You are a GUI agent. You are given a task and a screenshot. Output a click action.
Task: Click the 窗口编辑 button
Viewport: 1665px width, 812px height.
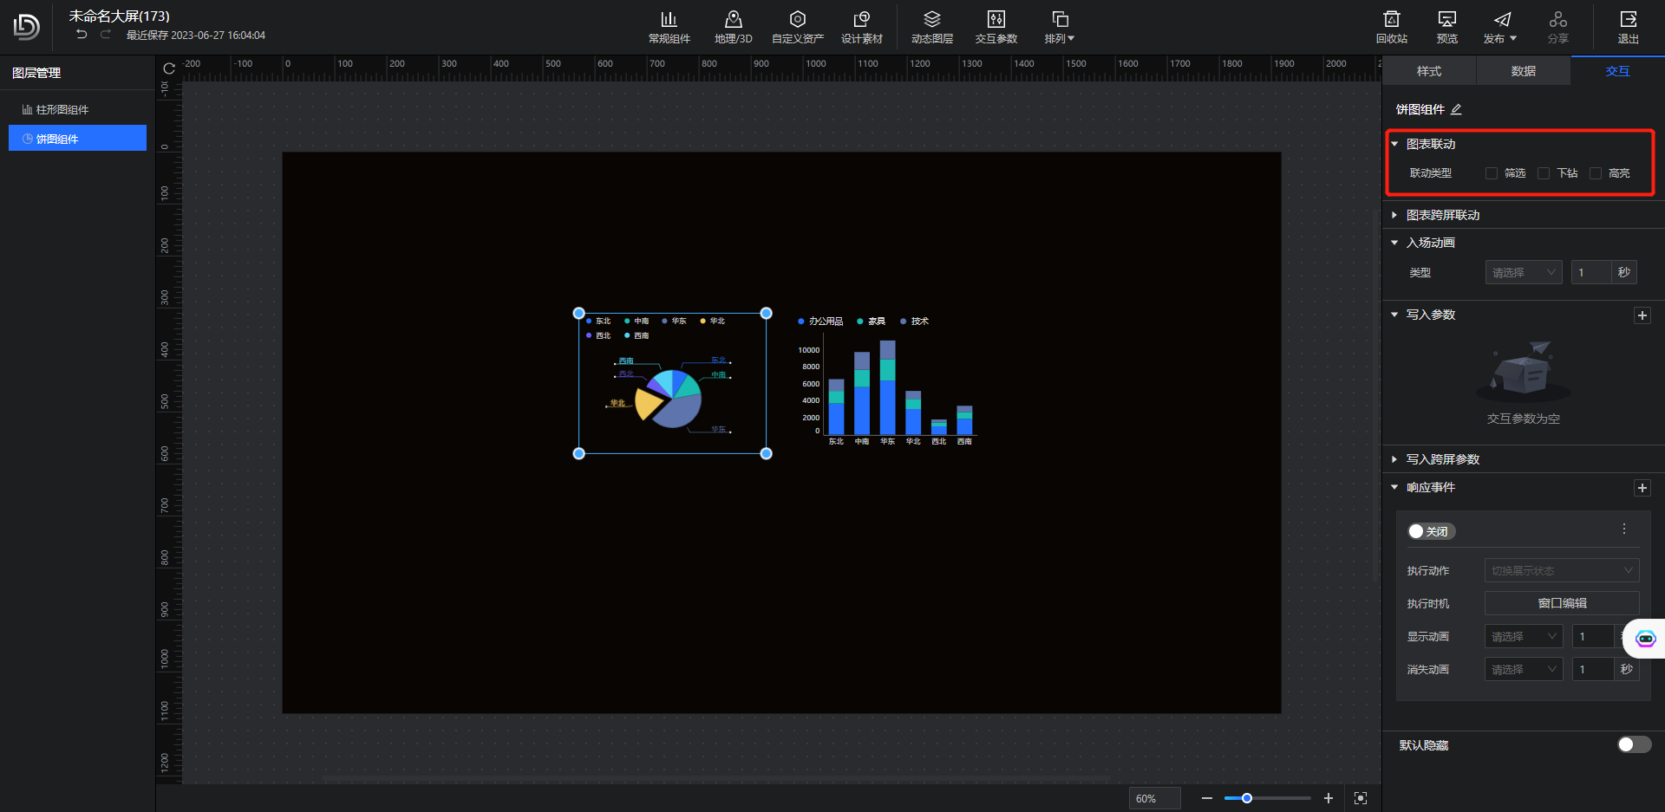click(1561, 603)
